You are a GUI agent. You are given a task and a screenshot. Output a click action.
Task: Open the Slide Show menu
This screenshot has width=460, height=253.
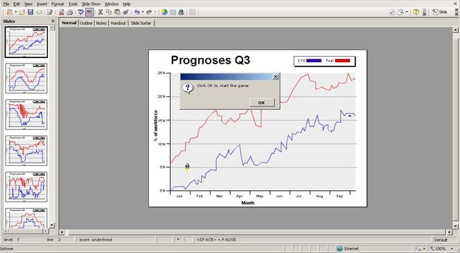91,4
